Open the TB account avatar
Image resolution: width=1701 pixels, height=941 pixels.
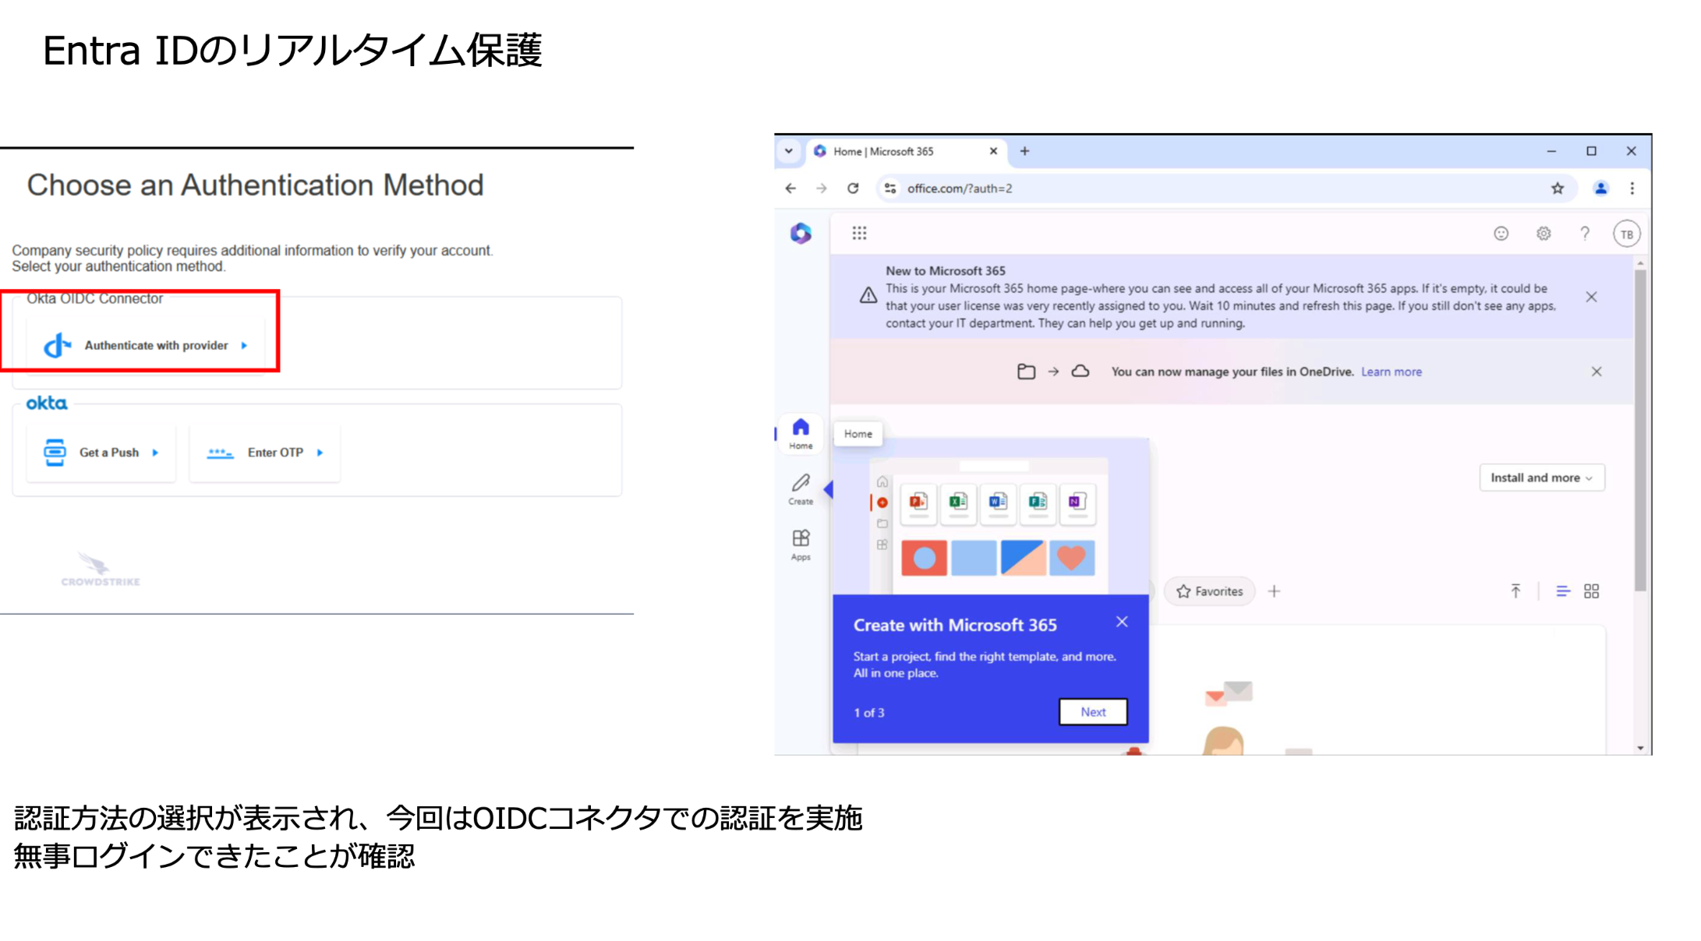pos(1627,234)
